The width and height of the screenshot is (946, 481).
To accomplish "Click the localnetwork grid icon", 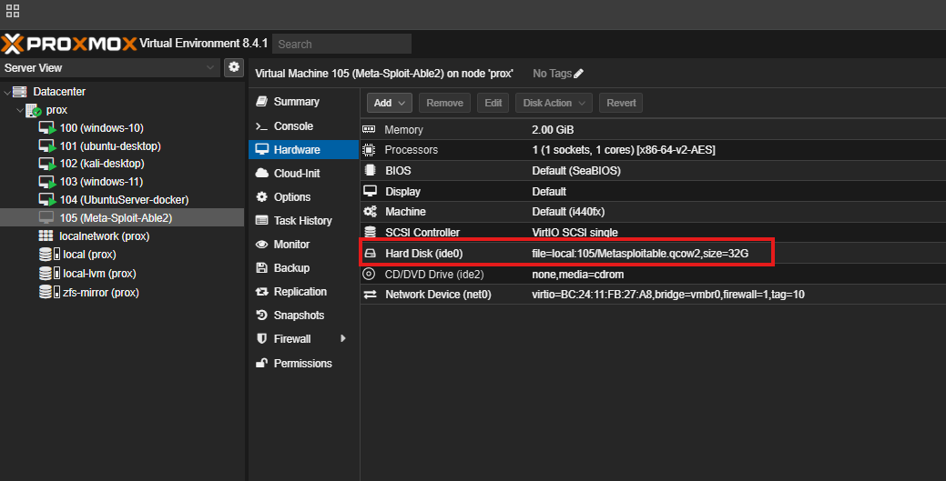I will point(46,235).
